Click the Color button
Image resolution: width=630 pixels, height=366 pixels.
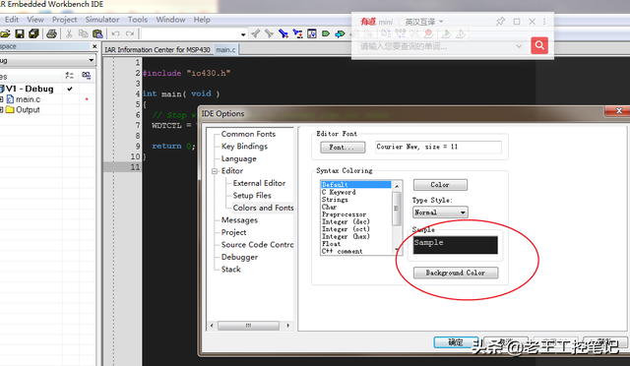pyautogui.click(x=440, y=185)
